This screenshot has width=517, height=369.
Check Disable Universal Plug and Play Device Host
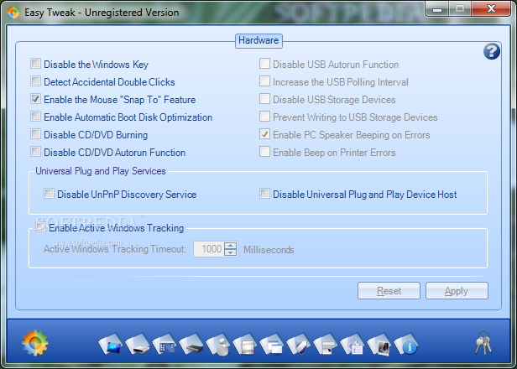[x=264, y=194]
